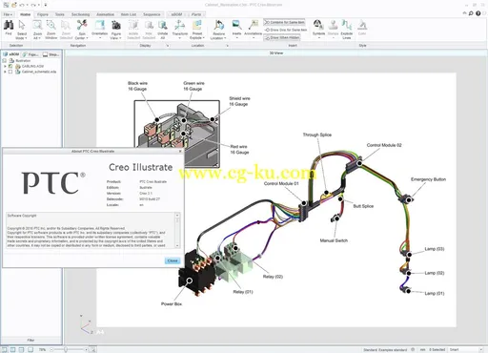Open the Transform tool
Screen dimensions: 488x353
tap(180, 30)
